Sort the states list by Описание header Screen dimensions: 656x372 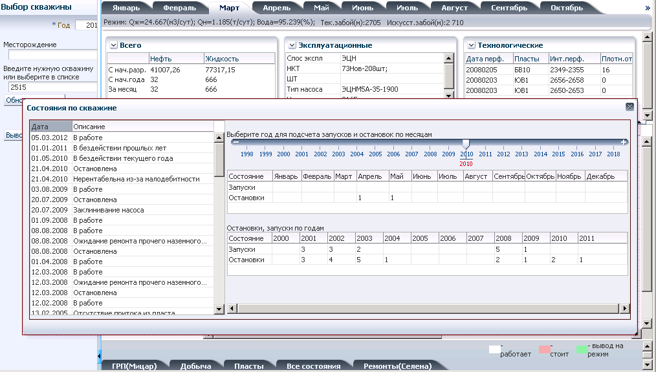pyautogui.click(x=143, y=127)
